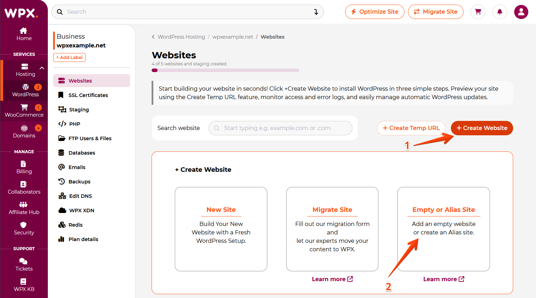Open Staging menu item
This screenshot has height=298, width=536.
pyautogui.click(x=91, y=109)
